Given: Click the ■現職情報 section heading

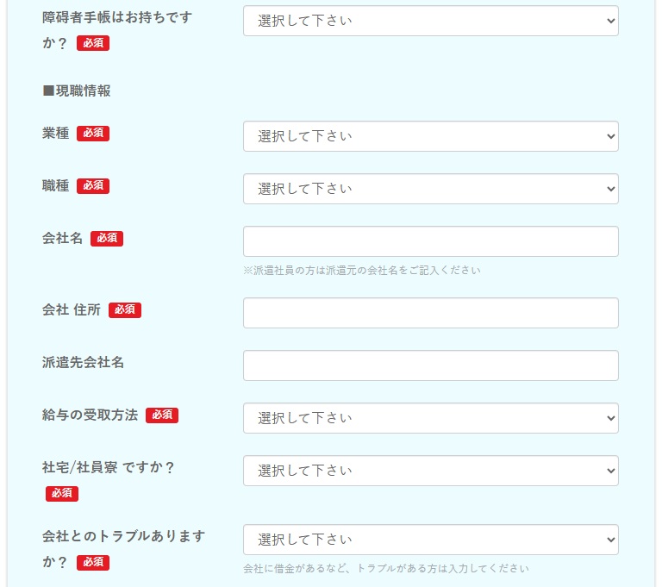Looking at the screenshot, I should [76, 91].
